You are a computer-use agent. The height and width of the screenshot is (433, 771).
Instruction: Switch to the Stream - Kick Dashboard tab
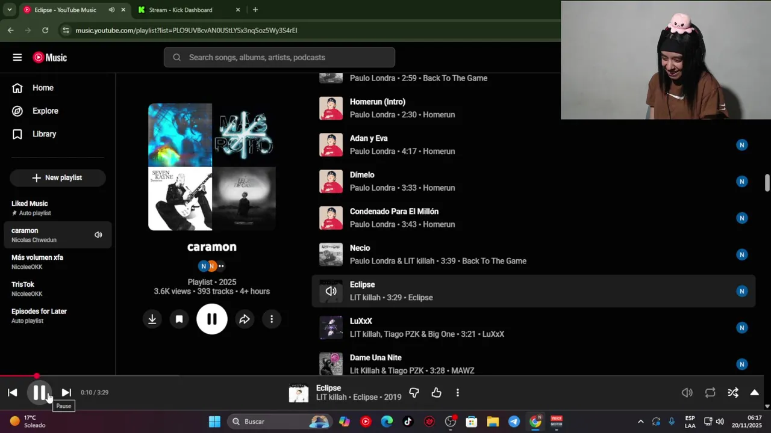pyautogui.click(x=189, y=10)
